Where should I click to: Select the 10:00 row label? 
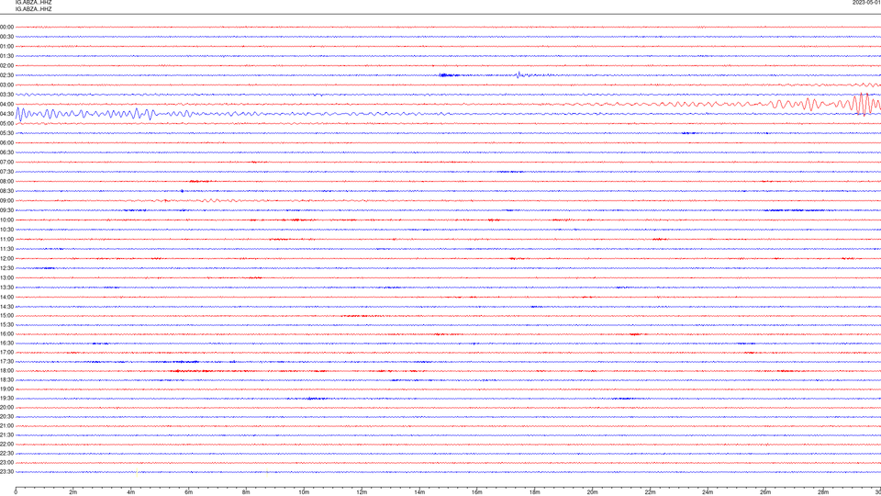tap(6, 220)
